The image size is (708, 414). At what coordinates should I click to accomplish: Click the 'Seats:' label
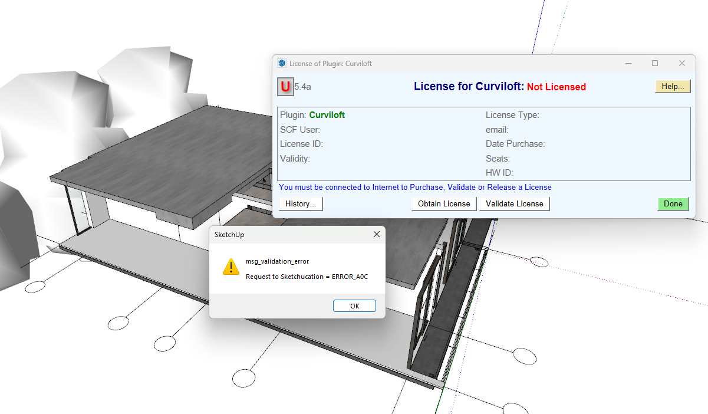pos(498,159)
